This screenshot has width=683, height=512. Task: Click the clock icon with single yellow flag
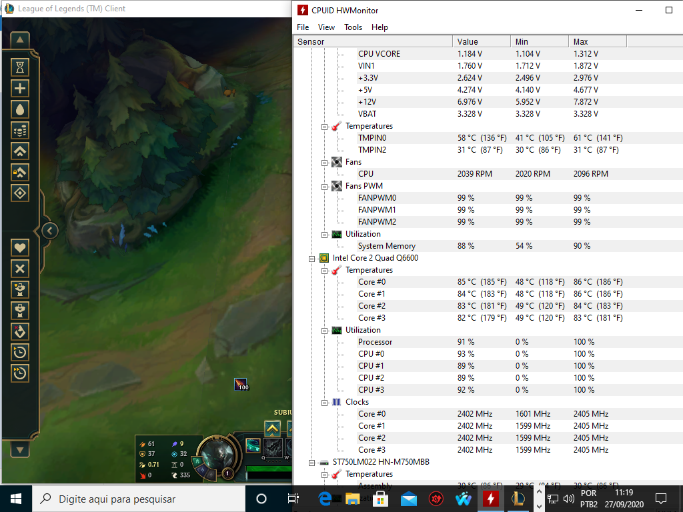20,352
